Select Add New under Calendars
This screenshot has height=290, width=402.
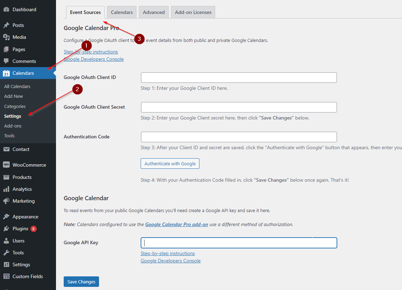[x=14, y=96]
